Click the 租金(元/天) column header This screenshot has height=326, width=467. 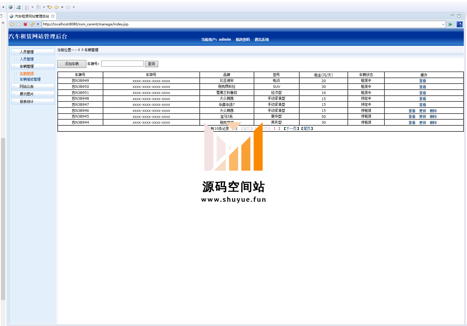[x=324, y=75]
